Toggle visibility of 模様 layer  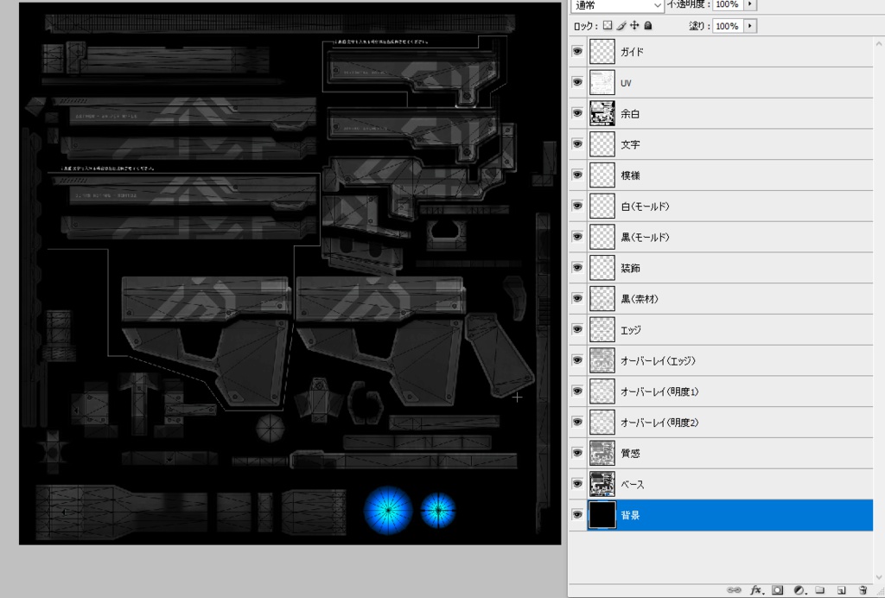click(577, 175)
